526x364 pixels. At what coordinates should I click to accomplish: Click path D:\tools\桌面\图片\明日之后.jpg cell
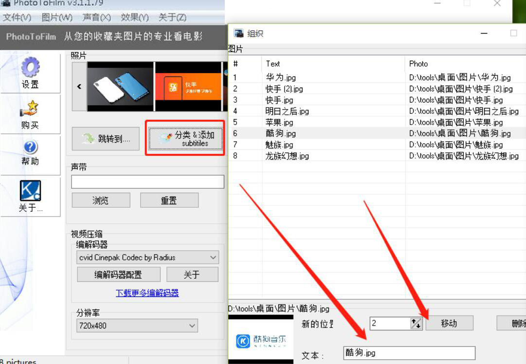[464, 111]
